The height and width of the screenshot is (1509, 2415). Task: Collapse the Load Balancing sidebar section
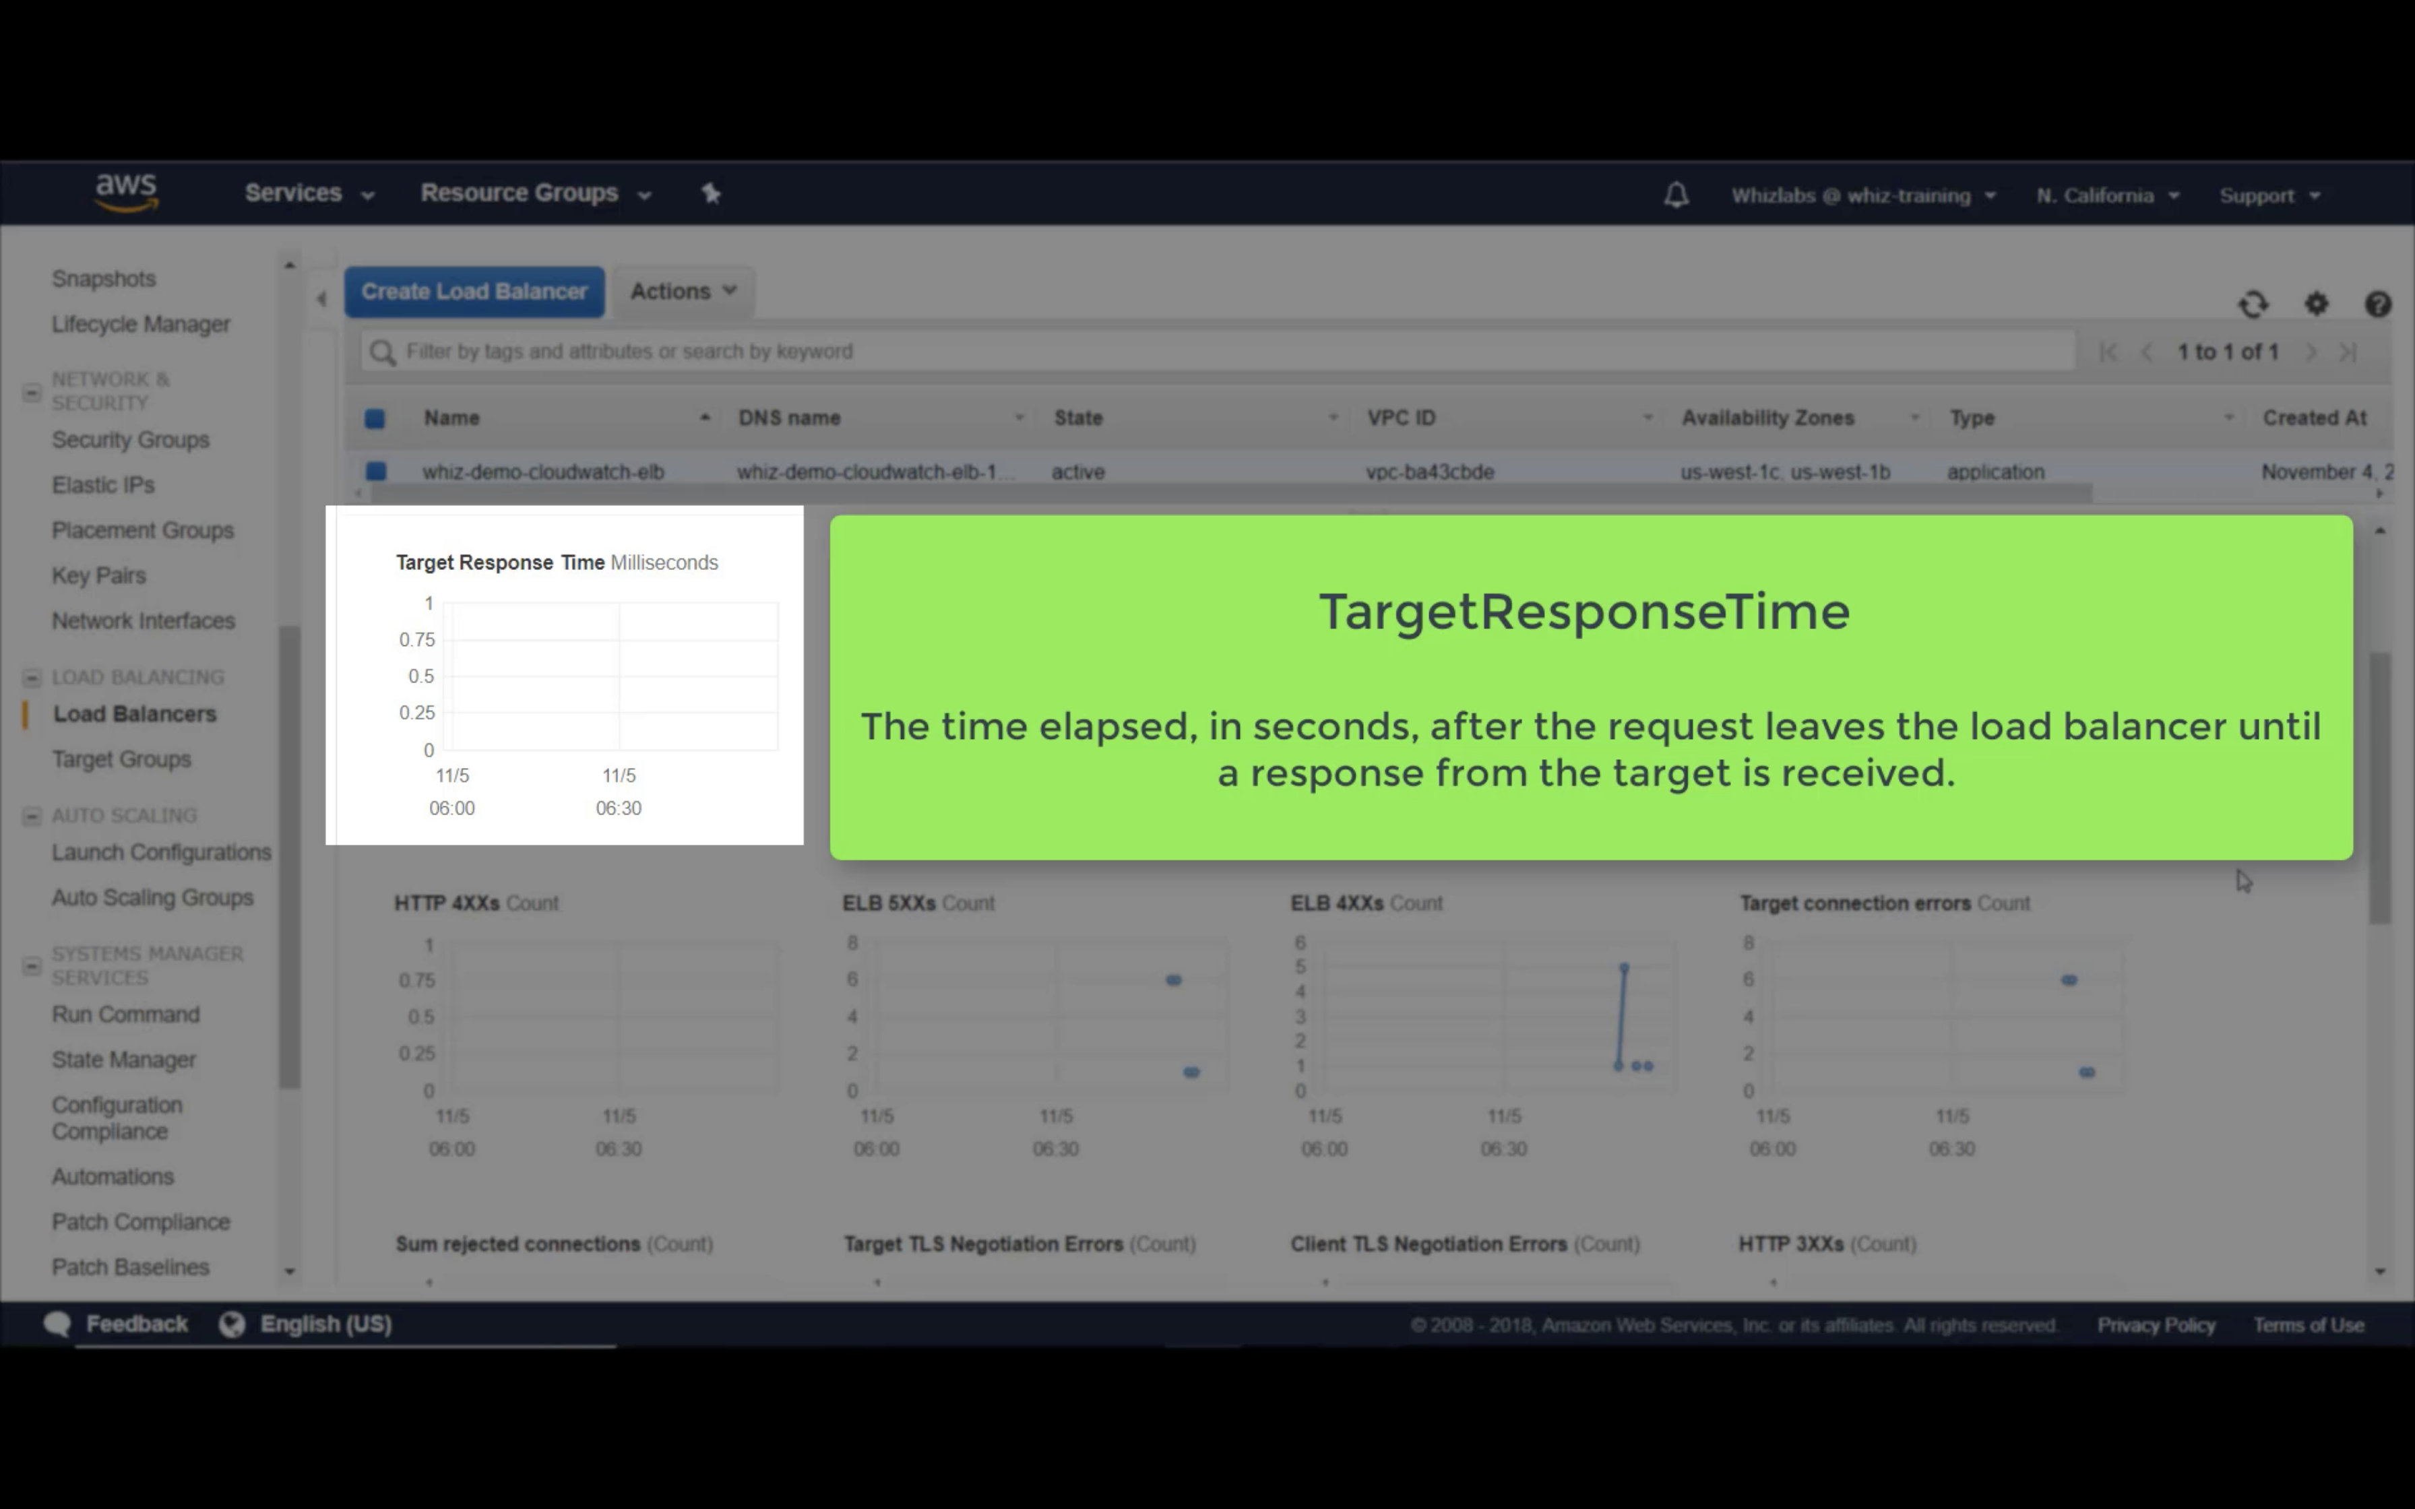click(x=32, y=678)
